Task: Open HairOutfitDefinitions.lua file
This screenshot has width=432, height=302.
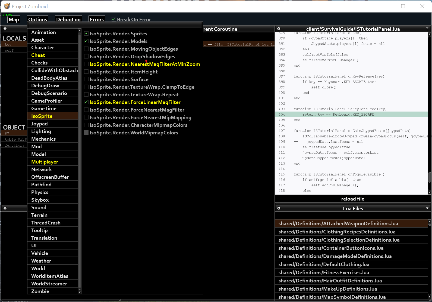Action: click(351, 281)
